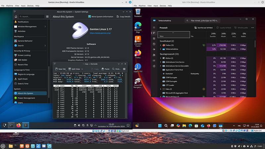Open clipboard icon in Gentoo system tray
265x149 pixels.
point(75,125)
